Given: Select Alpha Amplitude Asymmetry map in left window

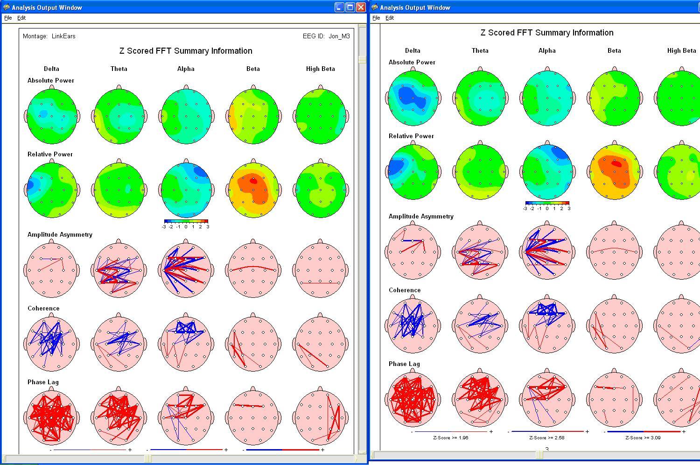Looking at the screenshot, I should (186, 270).
